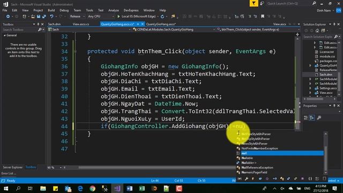Click the feedback icon beside Quick Launch
The width and height of the screenshot is (343, 193).
pyautogui.click(x=262, y=4)
